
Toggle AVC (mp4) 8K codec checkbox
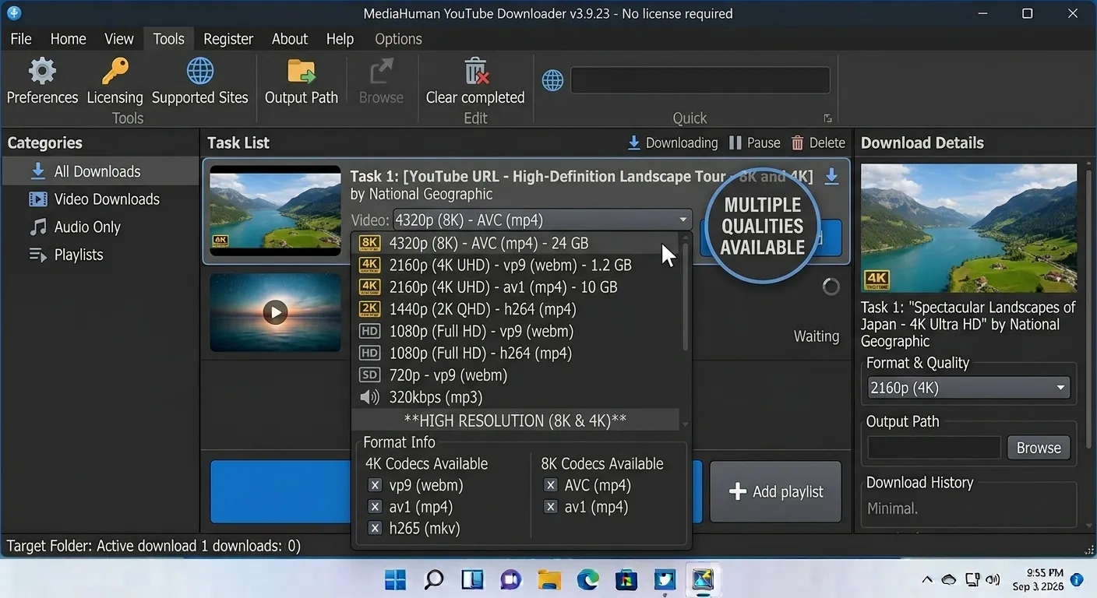[x=551, y=485]
